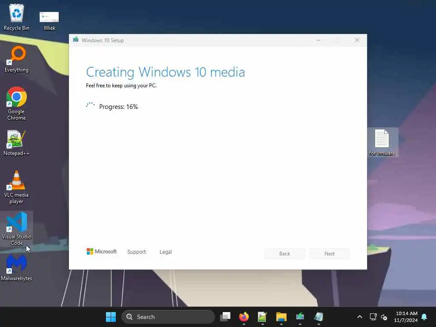This screenshot has height=327, width=436.
Task: Open File Explorer from the taskbar
Action: tap(281, 317)
